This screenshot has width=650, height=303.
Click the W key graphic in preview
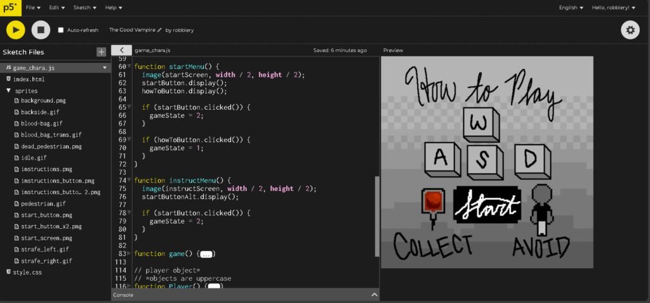pos(482,124)
